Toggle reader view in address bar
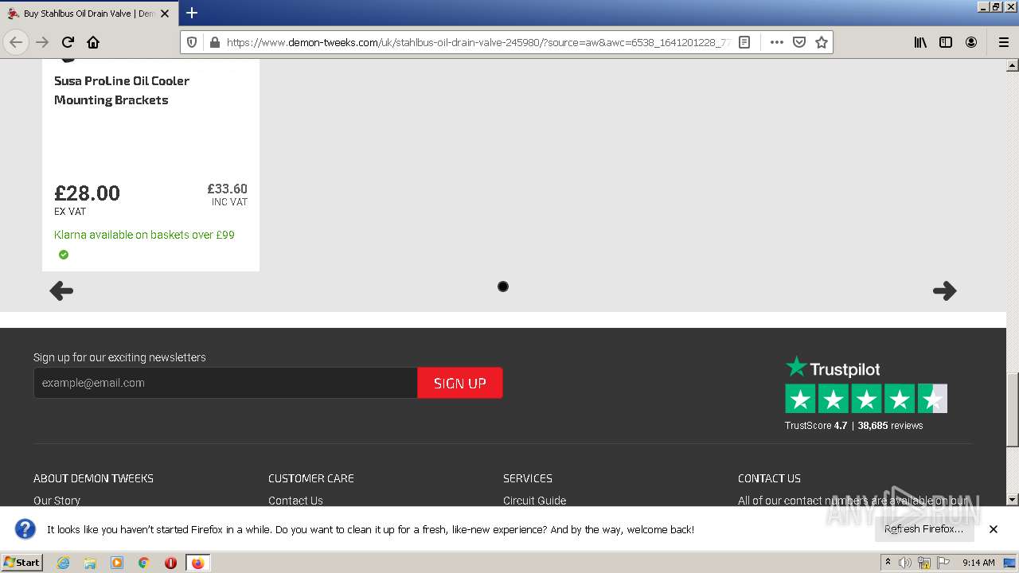The width and height of the screenshot is (1019, 573). pos(744,42)
